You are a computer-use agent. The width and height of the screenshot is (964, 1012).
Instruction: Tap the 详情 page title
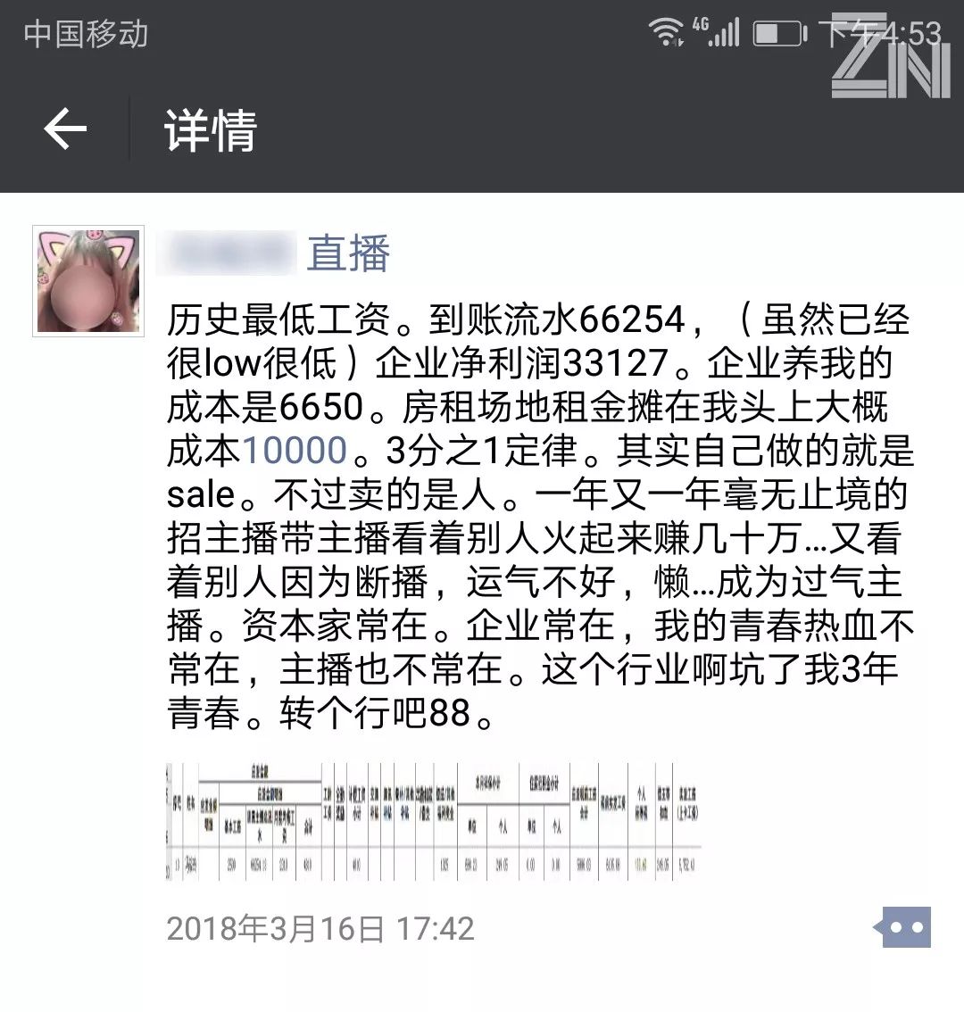[x=211, y=129]
